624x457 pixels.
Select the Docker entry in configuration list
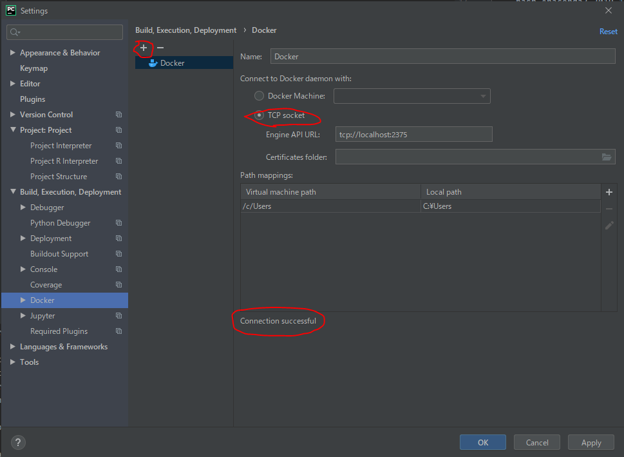point(184,63)
